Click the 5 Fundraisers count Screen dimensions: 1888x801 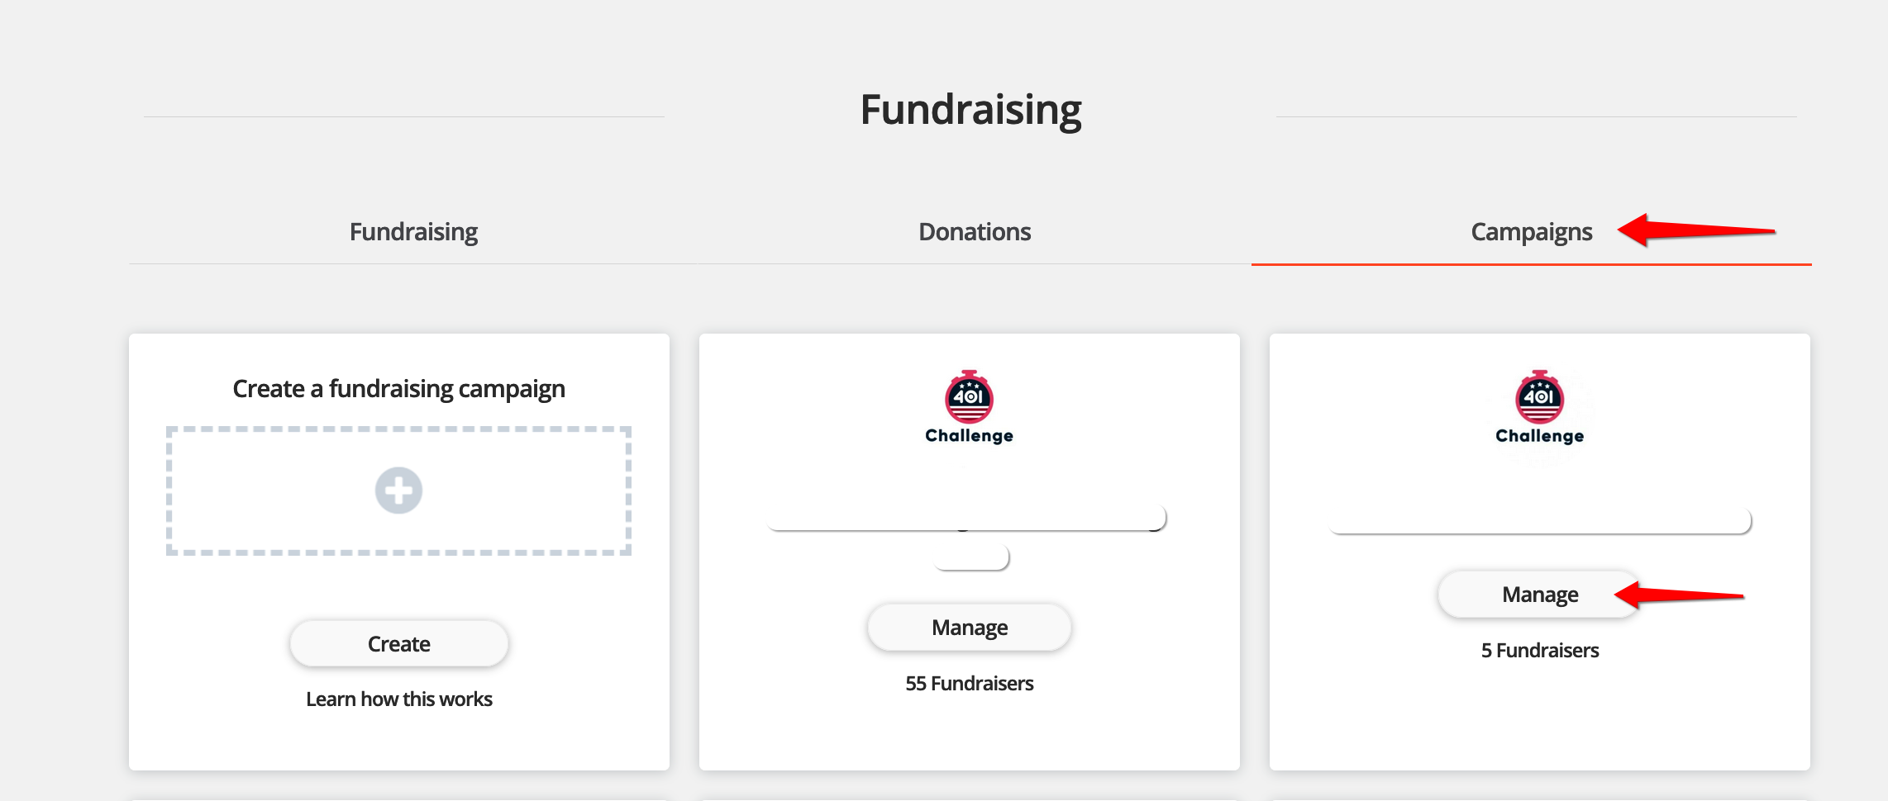pos(1539,651)
